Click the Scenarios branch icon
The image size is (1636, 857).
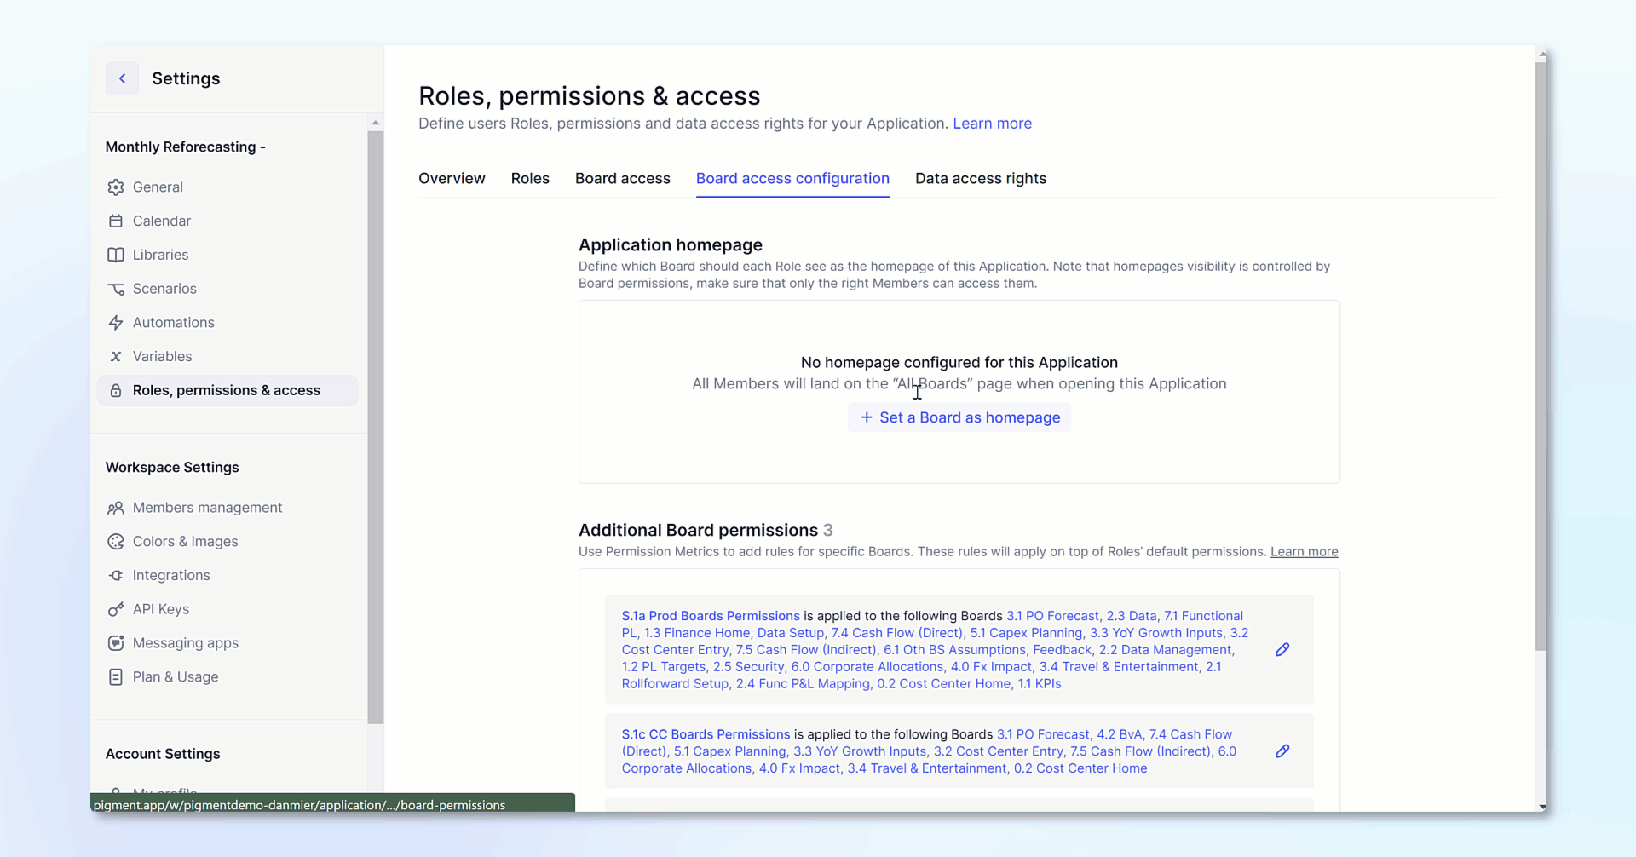(116, 289)
